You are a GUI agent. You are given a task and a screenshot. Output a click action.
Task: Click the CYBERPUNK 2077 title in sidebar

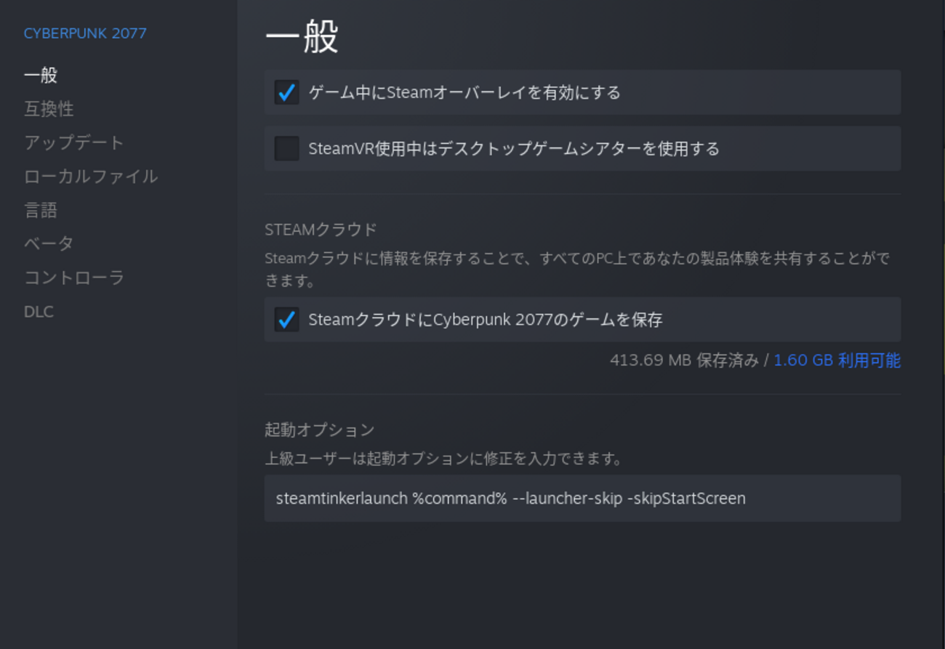85,33
